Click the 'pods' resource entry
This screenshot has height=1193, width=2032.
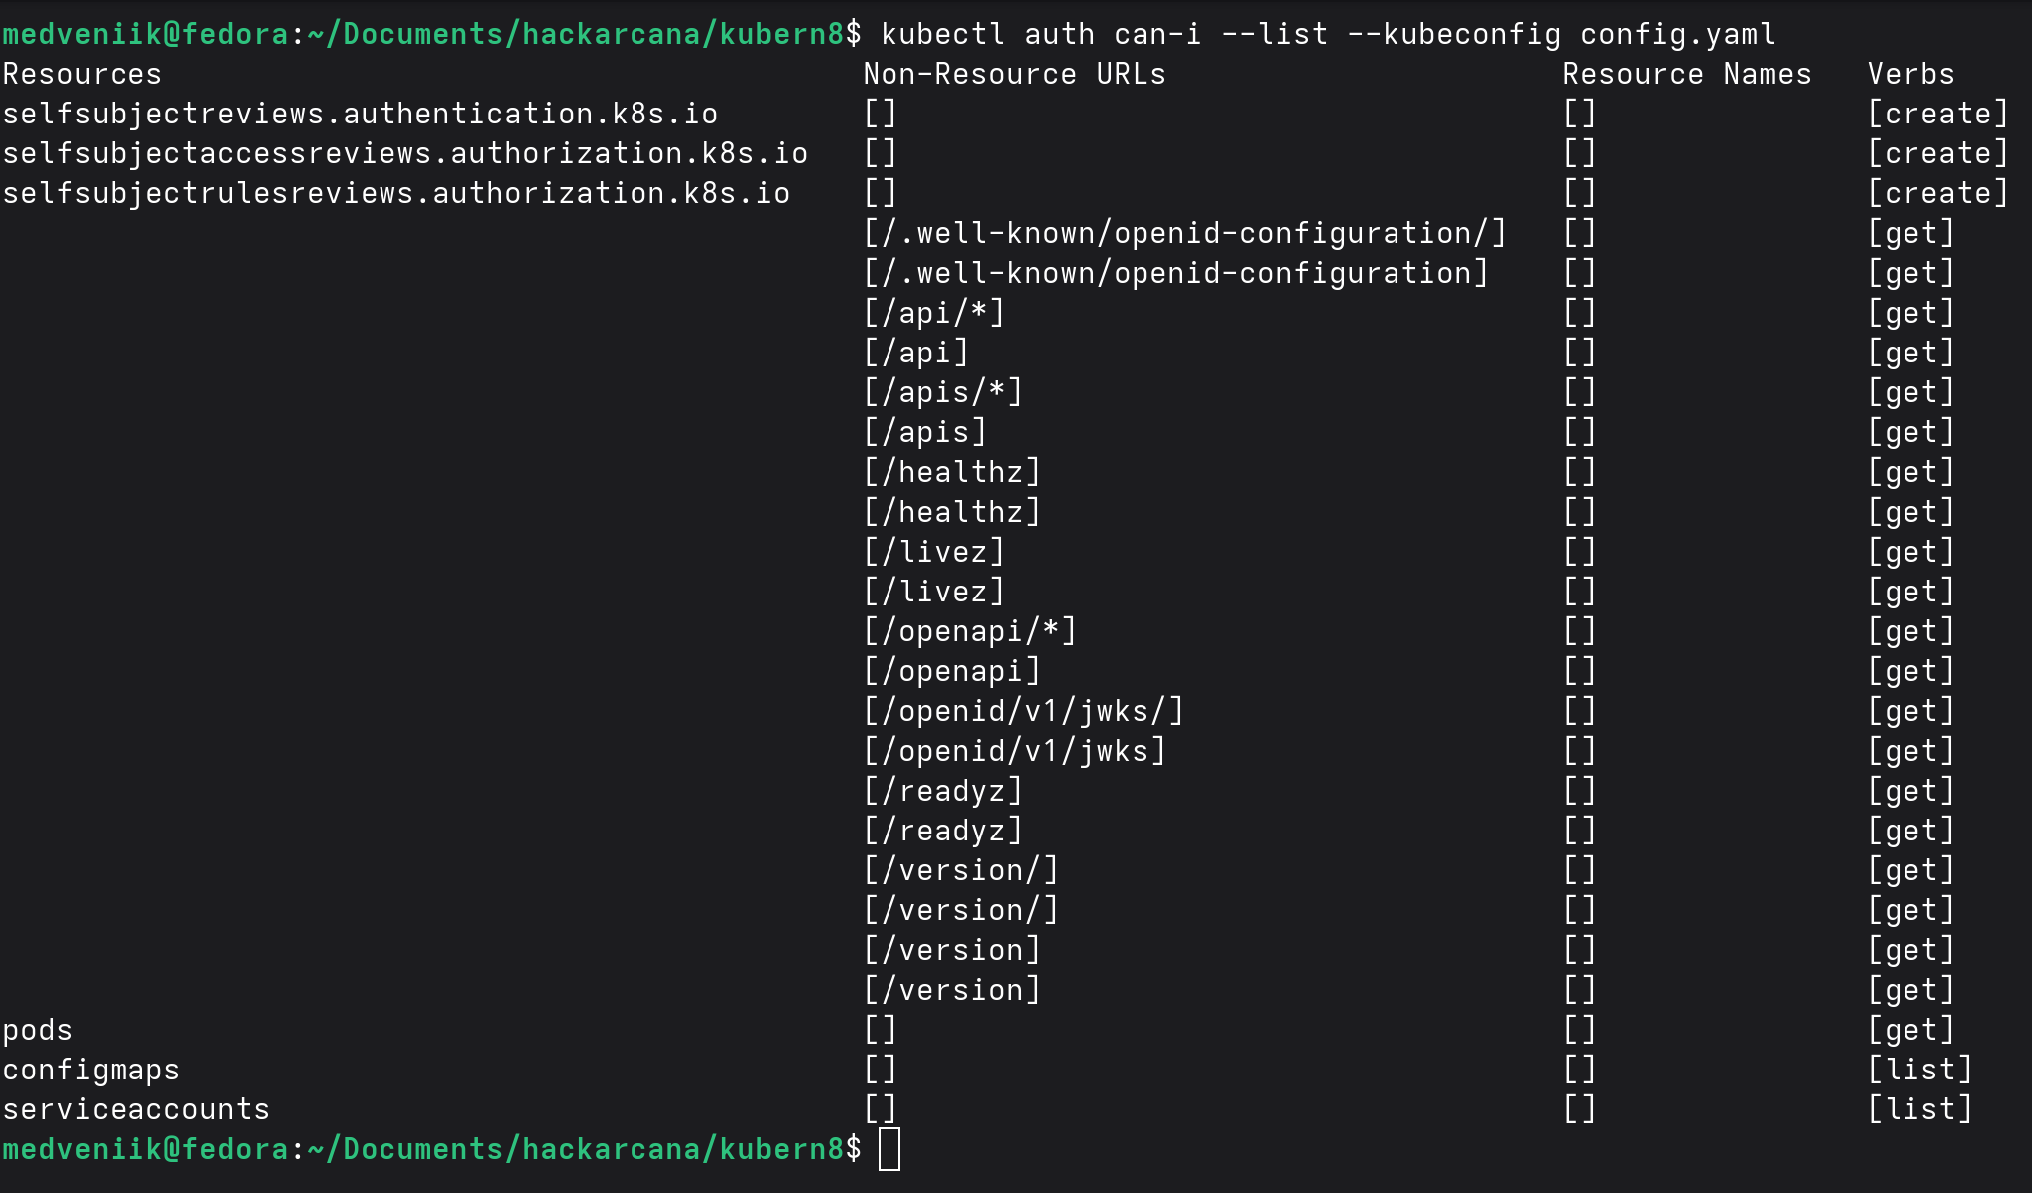pos(38,1030)
